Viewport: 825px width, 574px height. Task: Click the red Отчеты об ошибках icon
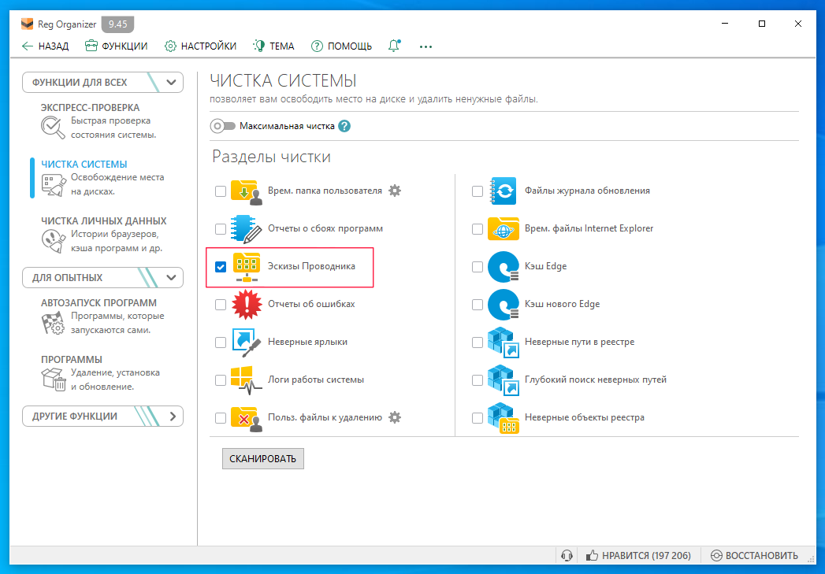(246, 304)
